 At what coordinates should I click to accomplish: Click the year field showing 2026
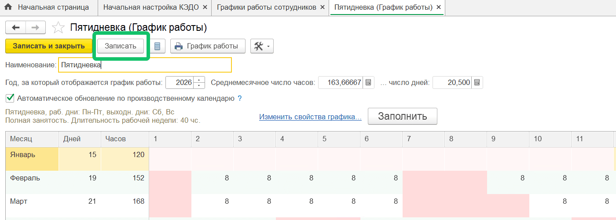180,82
